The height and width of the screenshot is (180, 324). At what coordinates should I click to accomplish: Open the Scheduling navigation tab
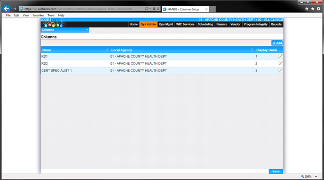205,24
